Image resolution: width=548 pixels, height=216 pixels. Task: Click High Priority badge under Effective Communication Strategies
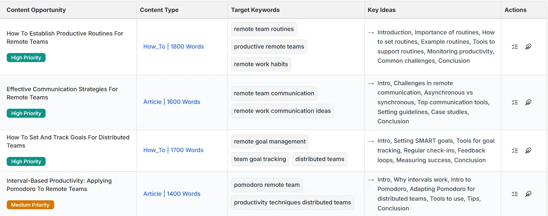pyautogui.click(x=26, y=113)
